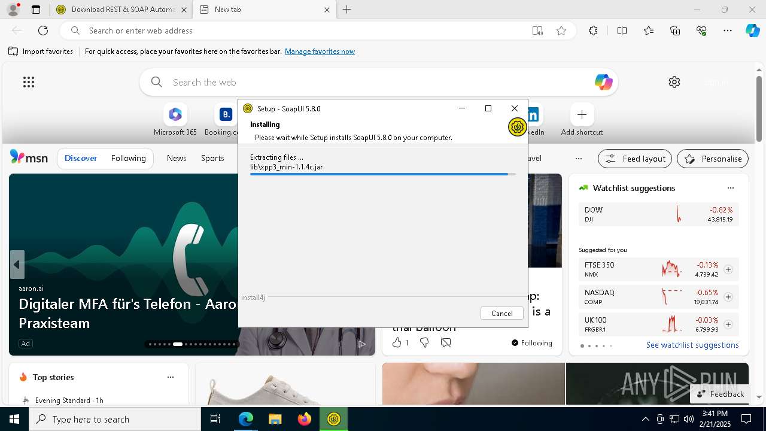Open a new browser tab with plus

click(x=346, y=10)
